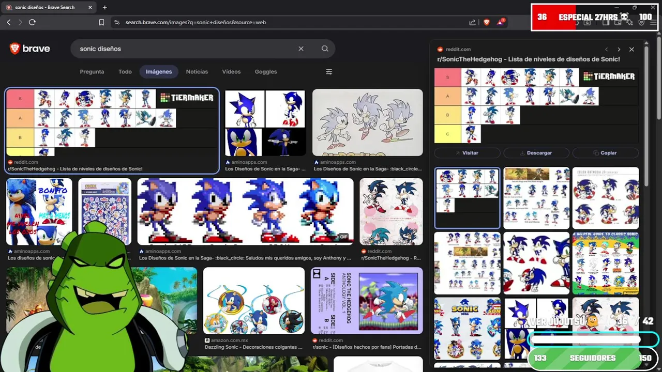Screen dimensions: 662x372
Task: Open the share icon in address bar
Action: [472, 22]
